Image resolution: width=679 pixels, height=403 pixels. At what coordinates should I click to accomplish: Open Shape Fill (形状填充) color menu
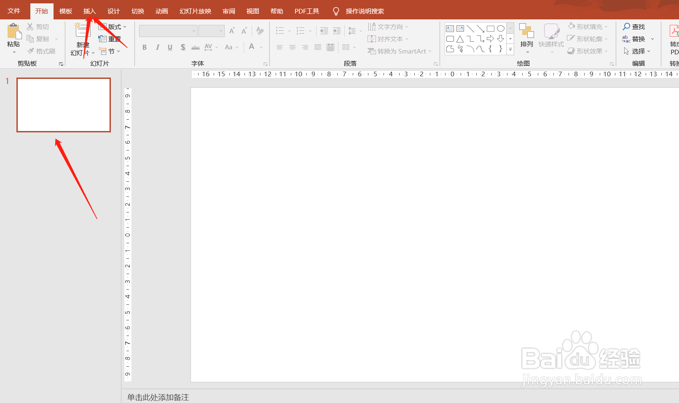(x=588, y=27)
